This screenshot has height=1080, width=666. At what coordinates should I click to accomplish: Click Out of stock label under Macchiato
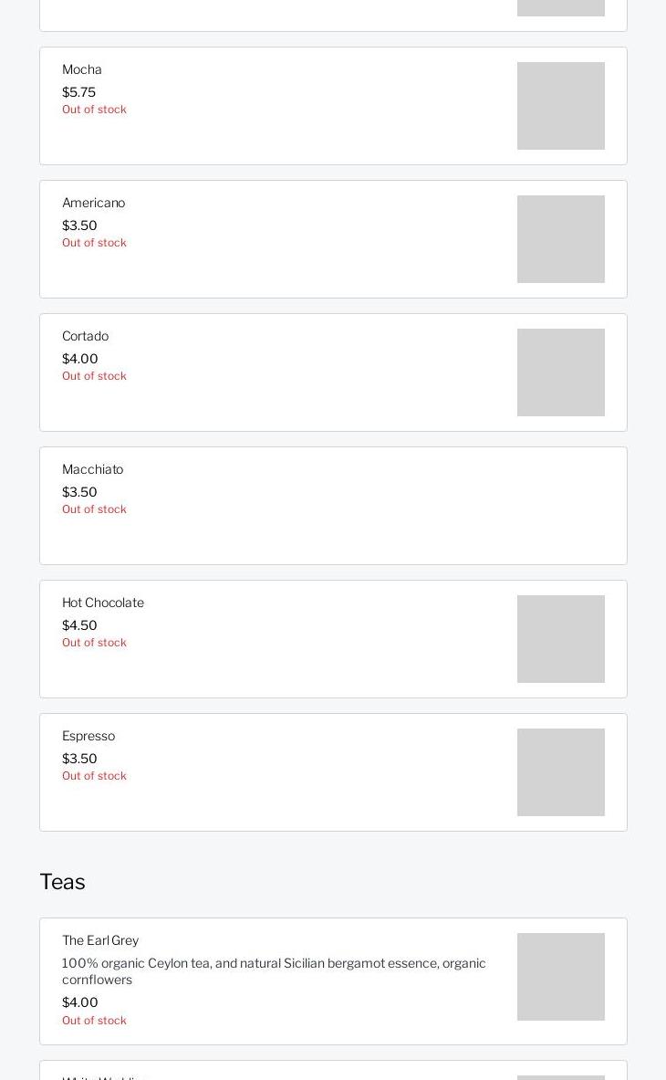pos(94,509)
